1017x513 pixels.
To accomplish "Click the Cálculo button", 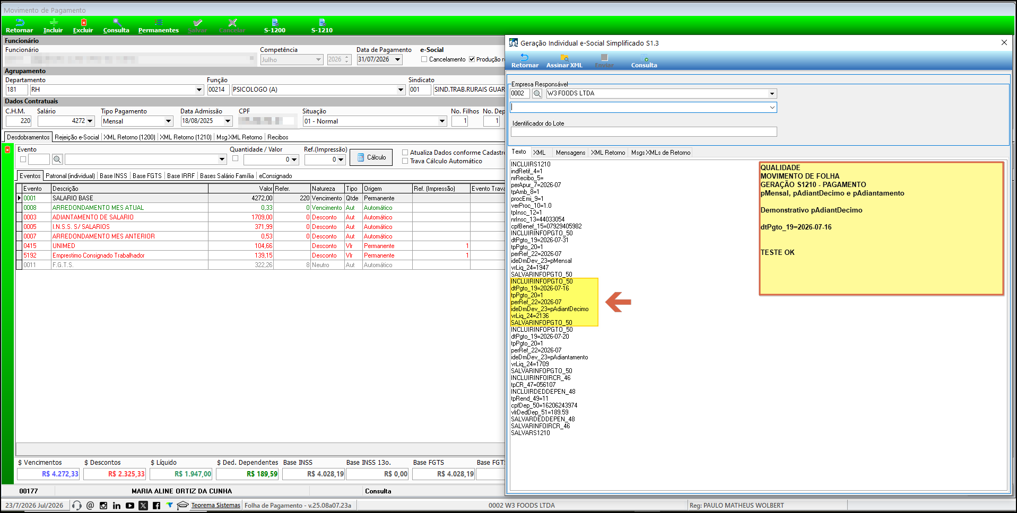I will click(x=371, y=157).
